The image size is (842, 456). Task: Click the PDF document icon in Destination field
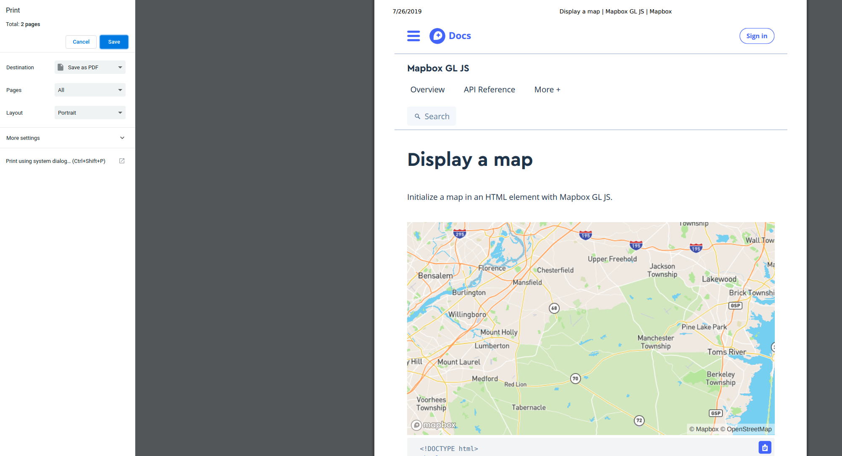pyautogui.click(x=61, y=67)
